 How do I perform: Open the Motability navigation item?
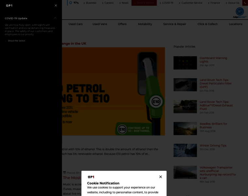[145, 24]
